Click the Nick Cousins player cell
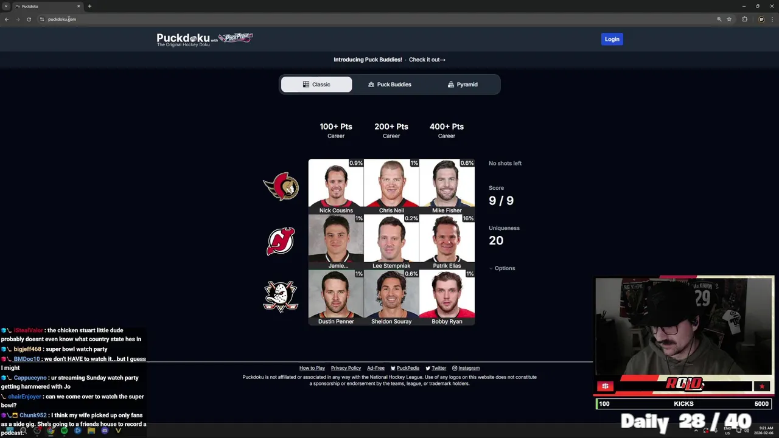This screenshot has height=438, width=779. [336, 187]
